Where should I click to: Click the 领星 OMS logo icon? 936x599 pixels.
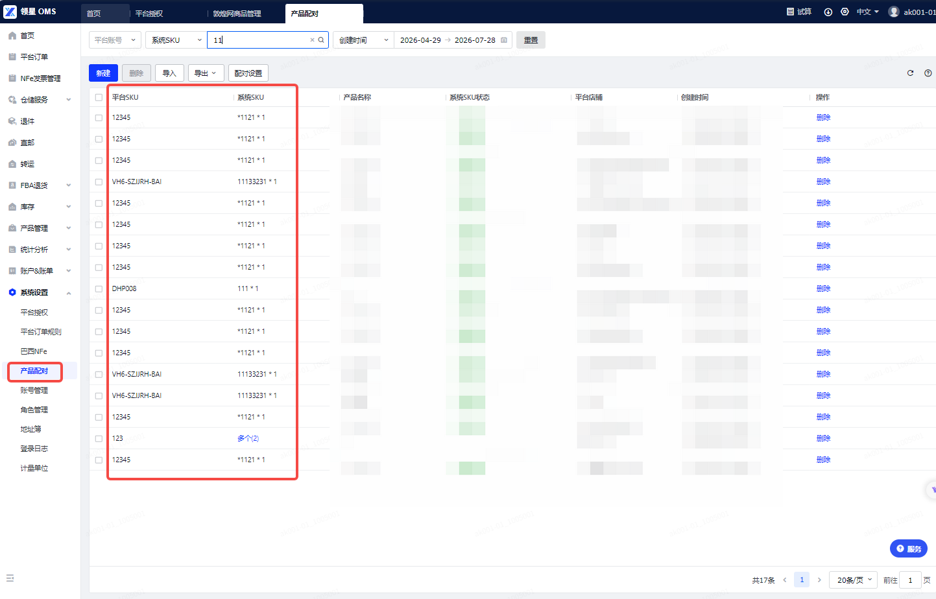(x=10, y=12)
